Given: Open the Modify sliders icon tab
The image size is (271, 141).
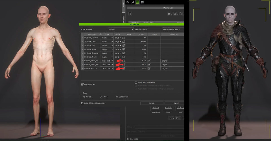Looking at the screenshot, I should (x=128, y=2).
